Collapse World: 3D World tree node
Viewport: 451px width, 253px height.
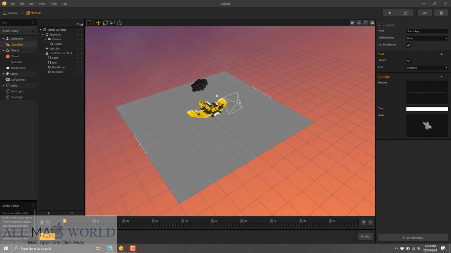tap(41, 30)
